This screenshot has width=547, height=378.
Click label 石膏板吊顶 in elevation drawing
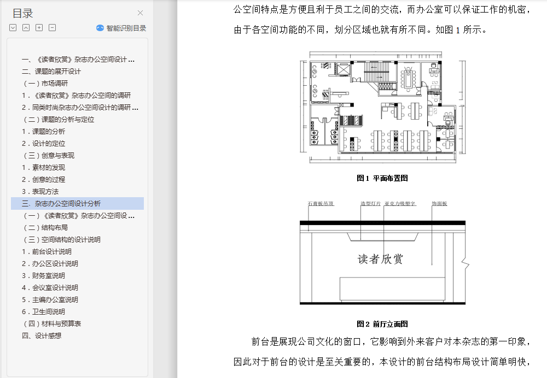coord(321,203)
